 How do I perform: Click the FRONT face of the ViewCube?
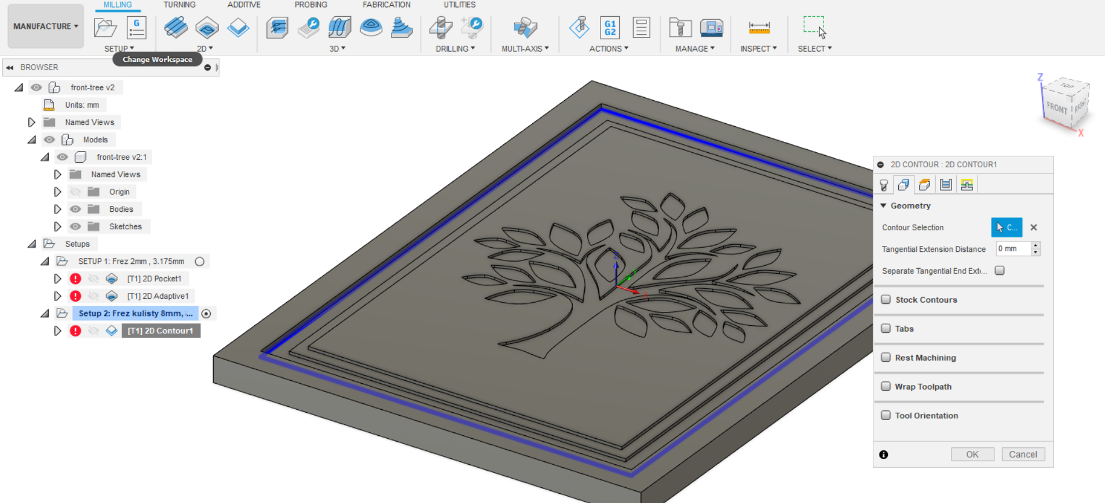coord(1056,108)
